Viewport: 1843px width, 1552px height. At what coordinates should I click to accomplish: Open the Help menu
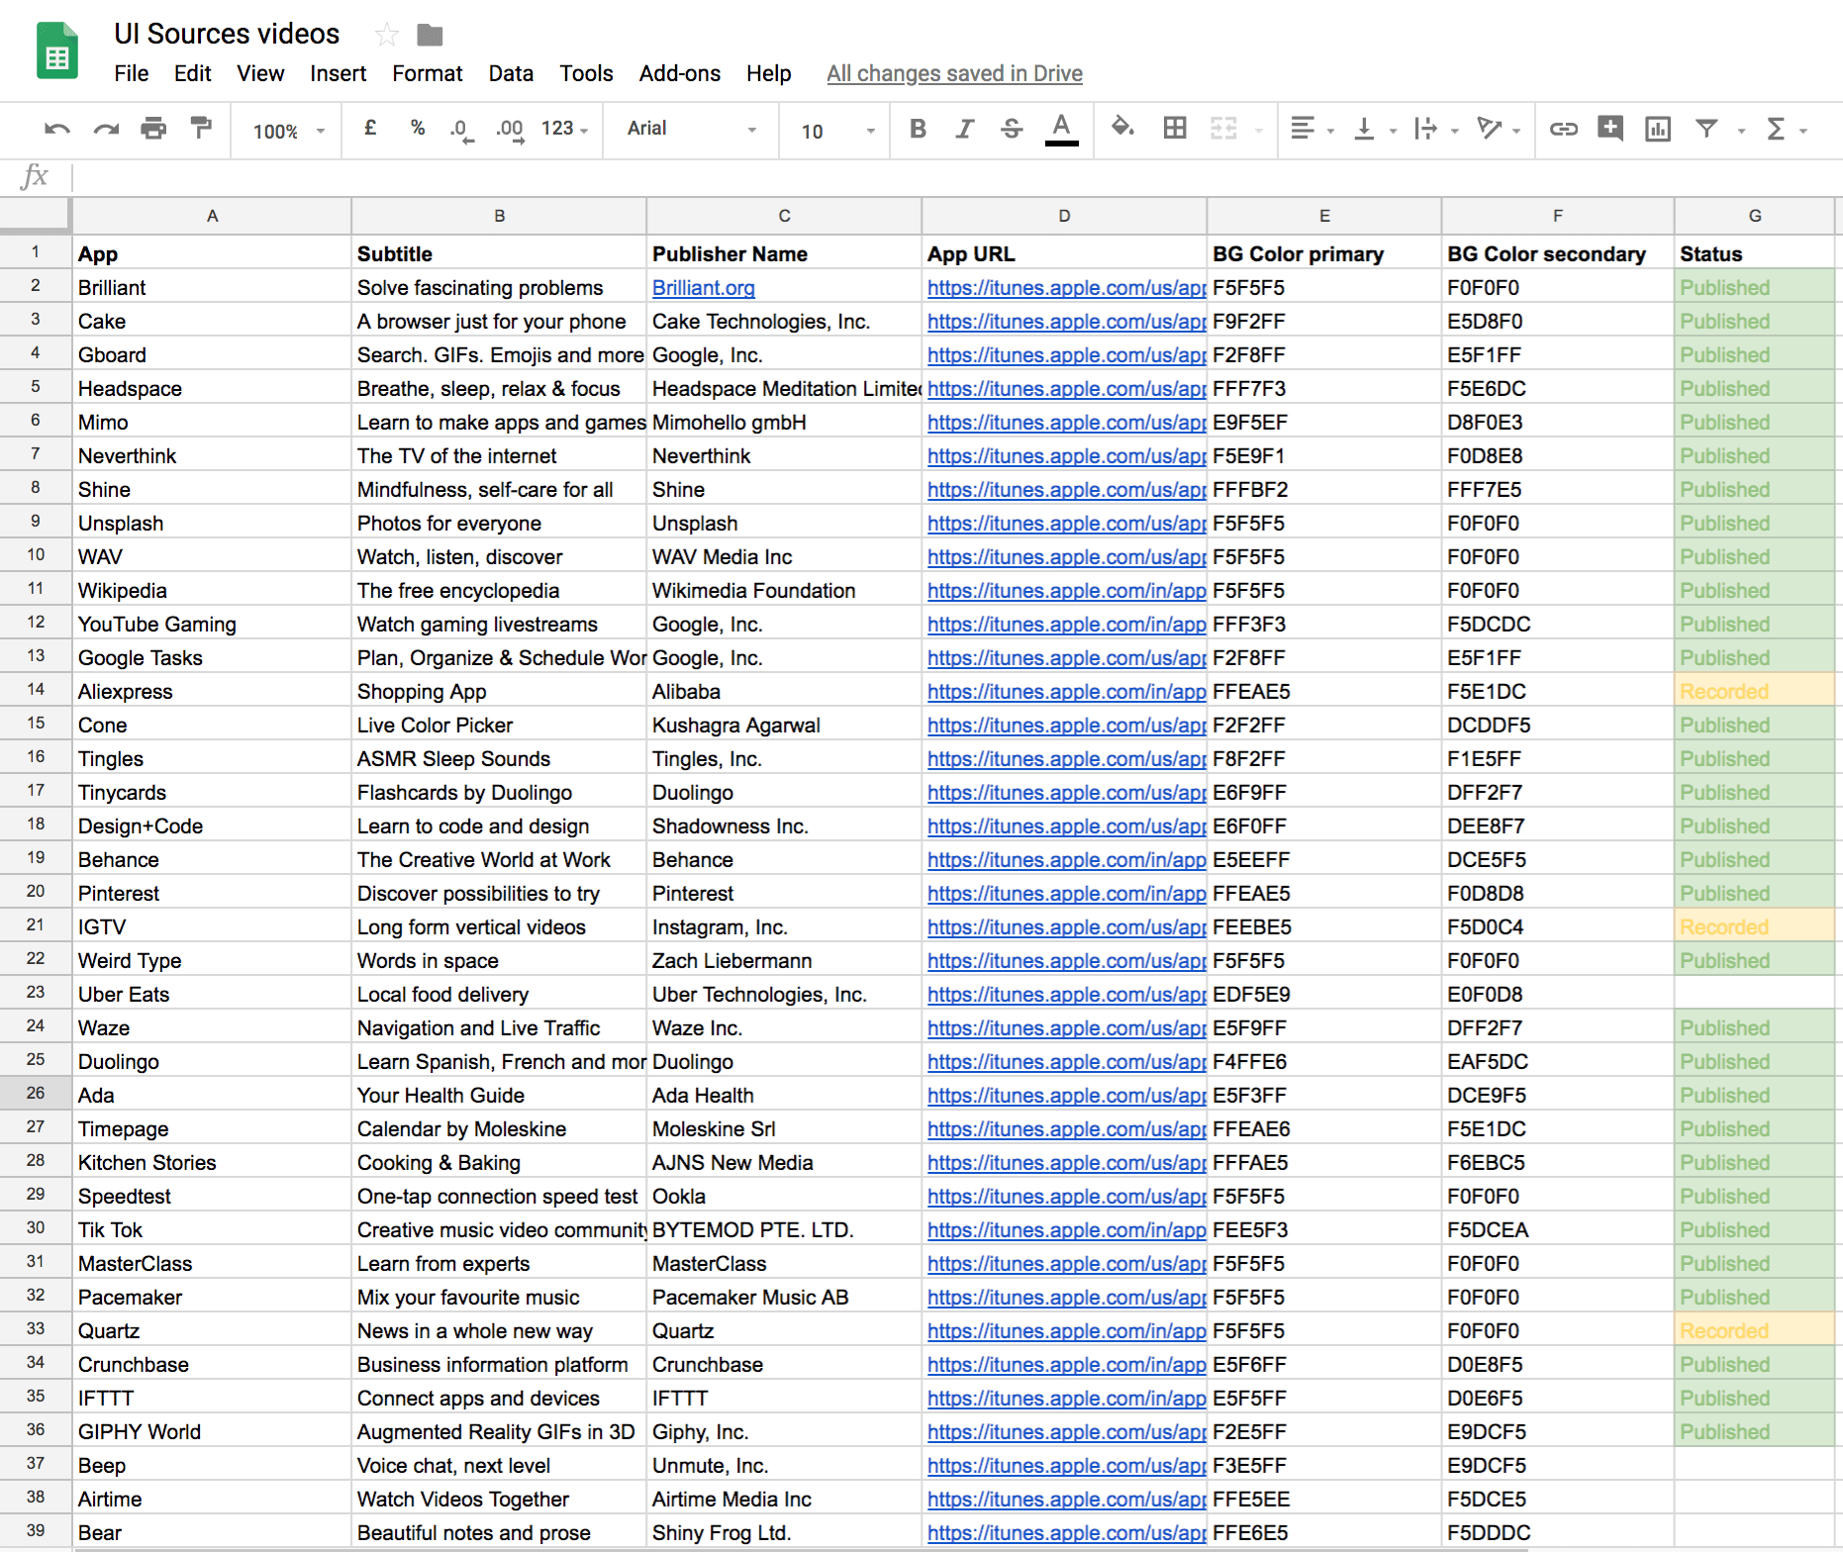click(768, 73)
